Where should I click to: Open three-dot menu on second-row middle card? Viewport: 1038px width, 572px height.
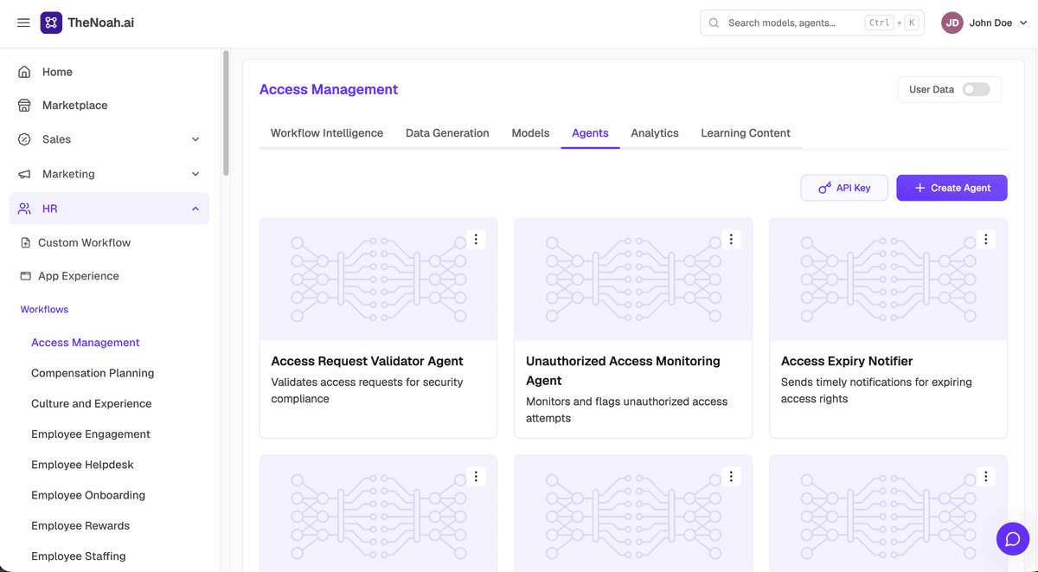pyautogui.click(x=731, y=477)
